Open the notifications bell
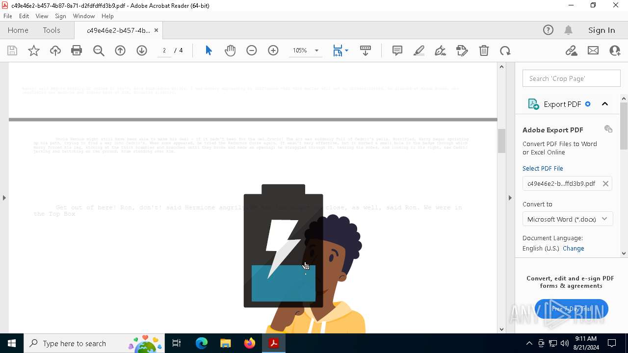Screen dimensions: 628x353 click(569, 30)
